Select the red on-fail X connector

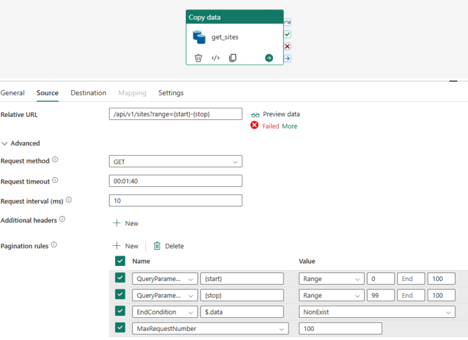[287, 47]
